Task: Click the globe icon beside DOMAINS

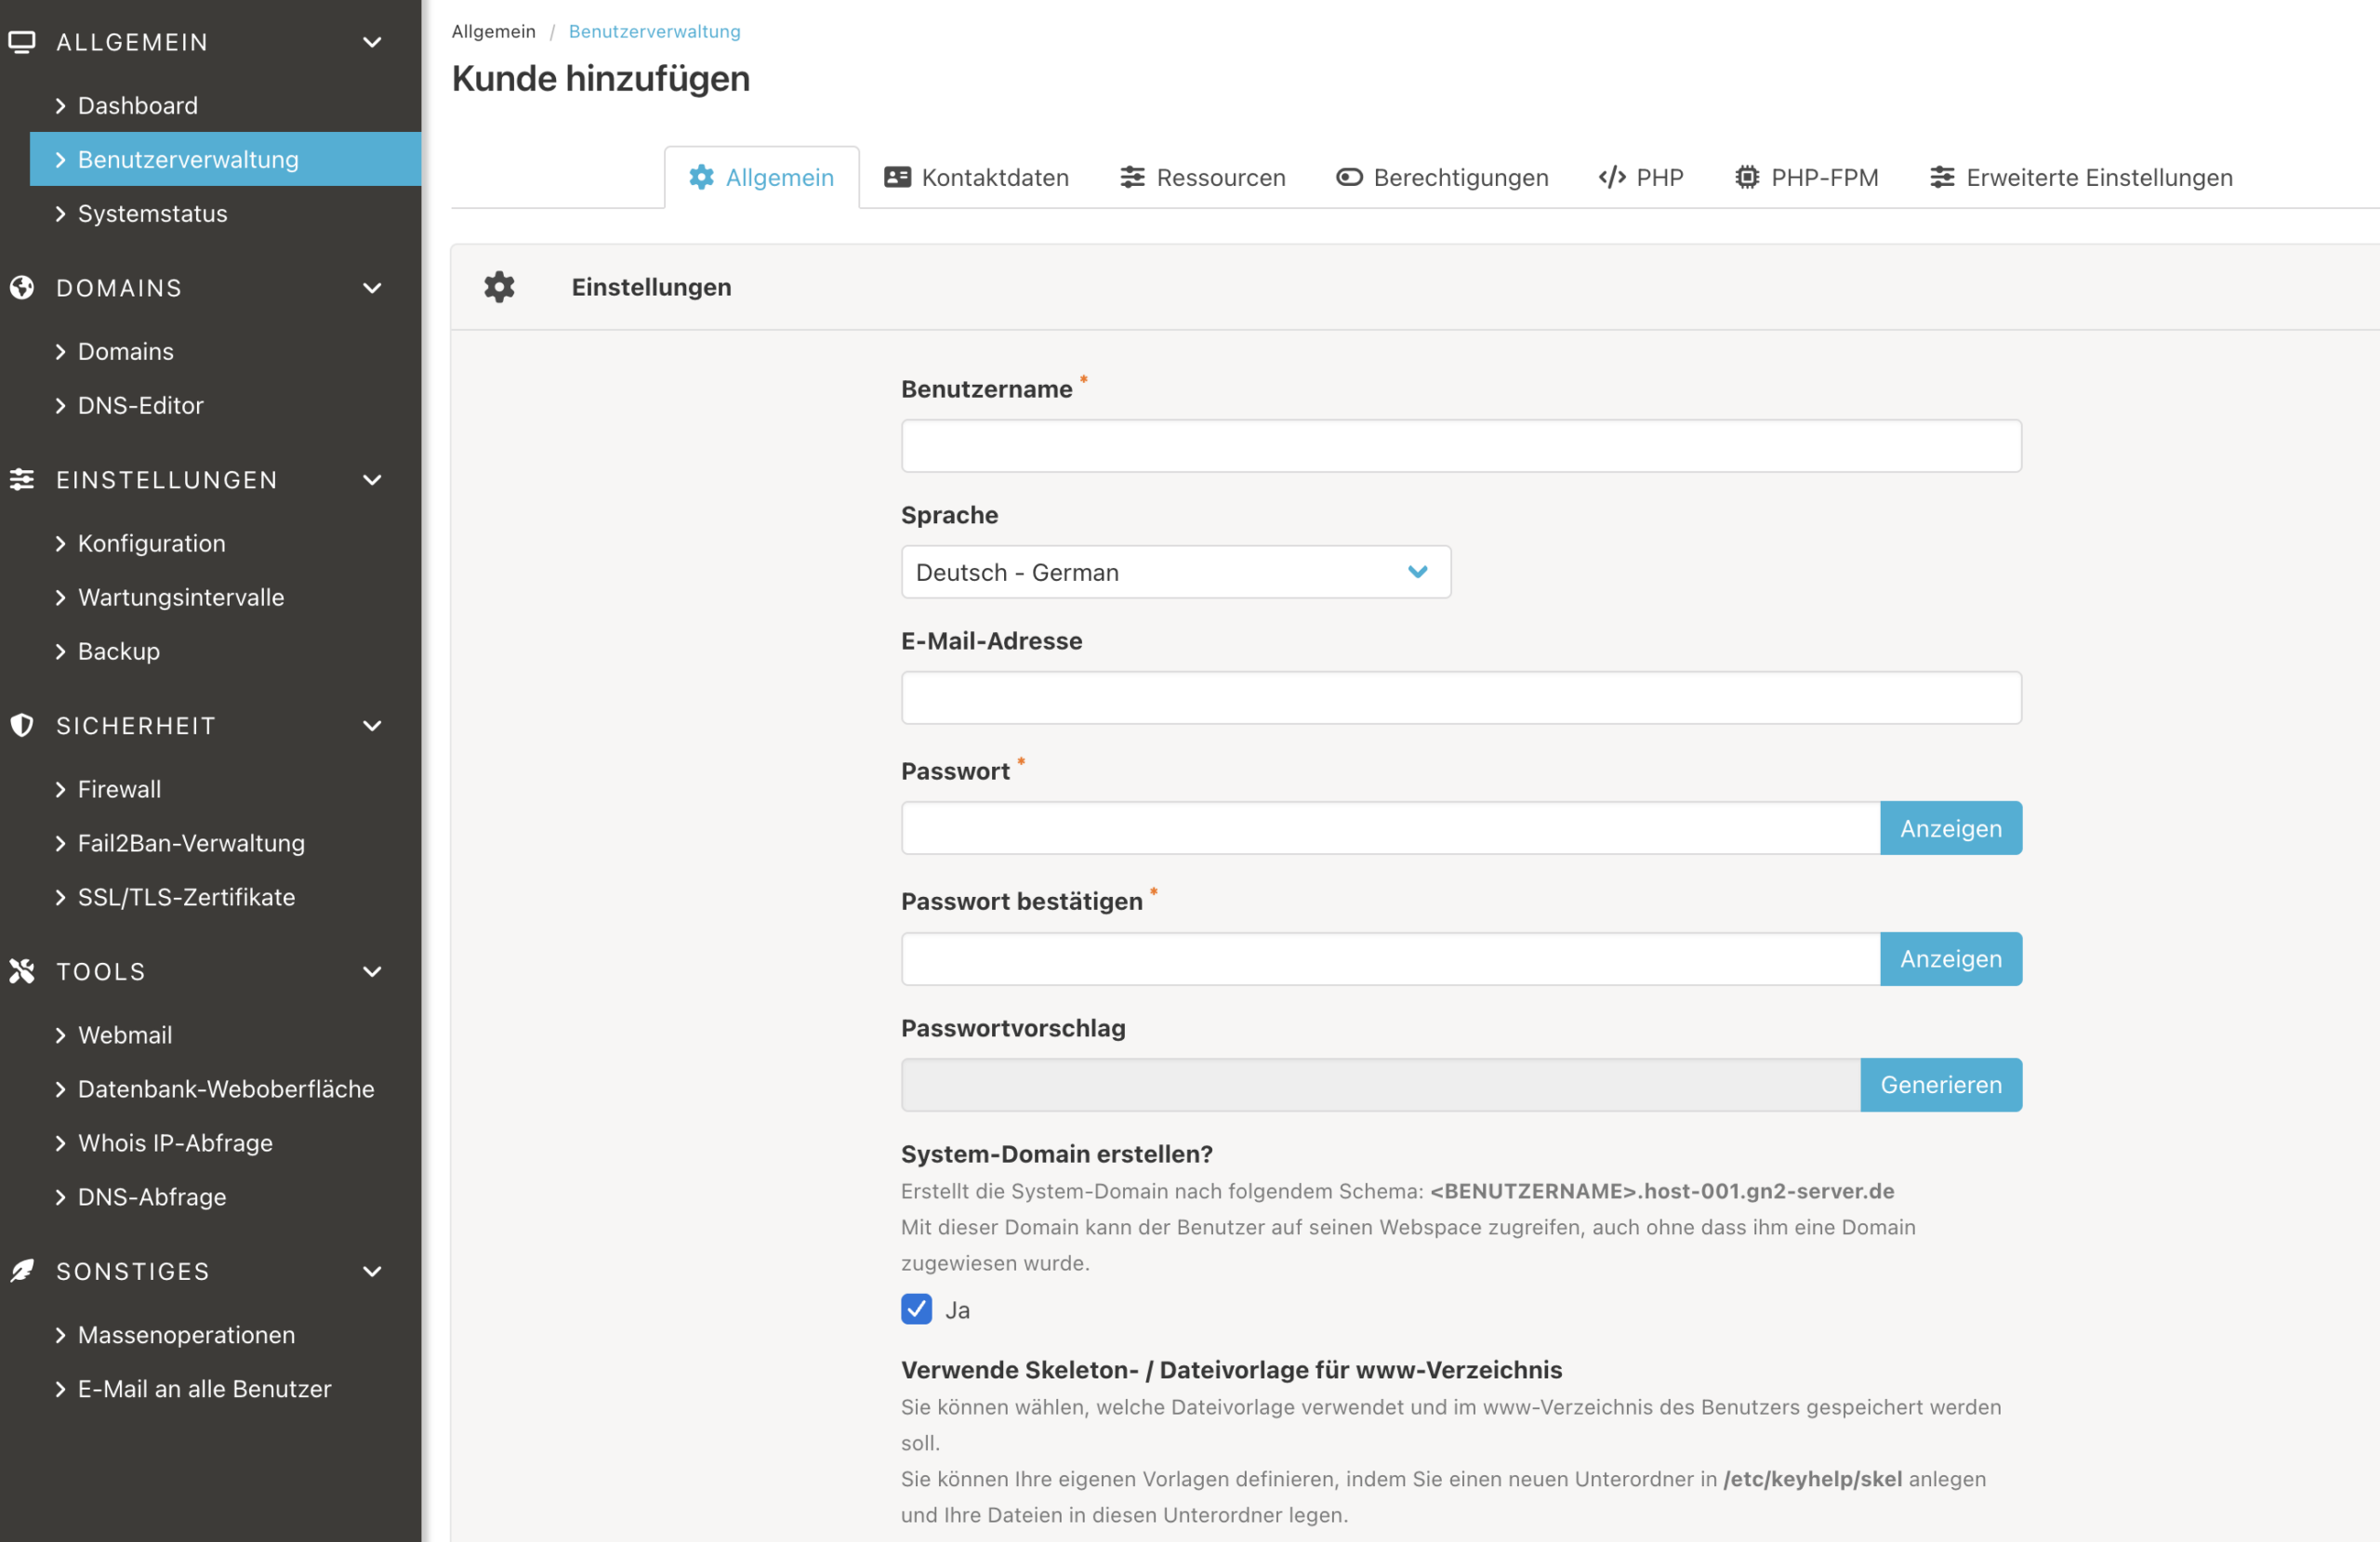Action: coord(22,288)
